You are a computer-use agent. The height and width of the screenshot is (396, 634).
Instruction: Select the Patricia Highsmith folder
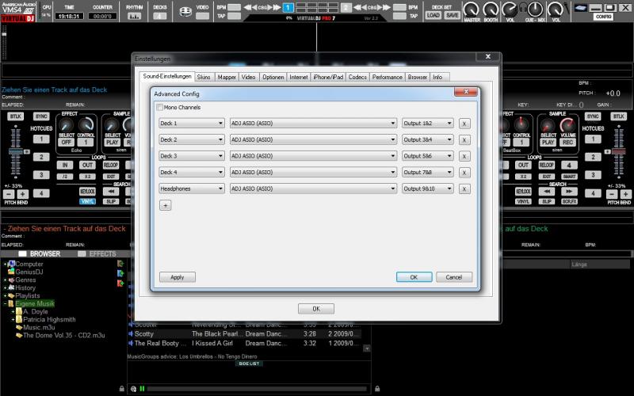(x=49, y=319)
